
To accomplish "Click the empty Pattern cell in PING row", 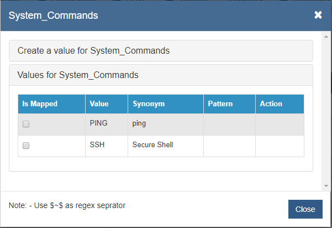I will [x=229, y=125].
